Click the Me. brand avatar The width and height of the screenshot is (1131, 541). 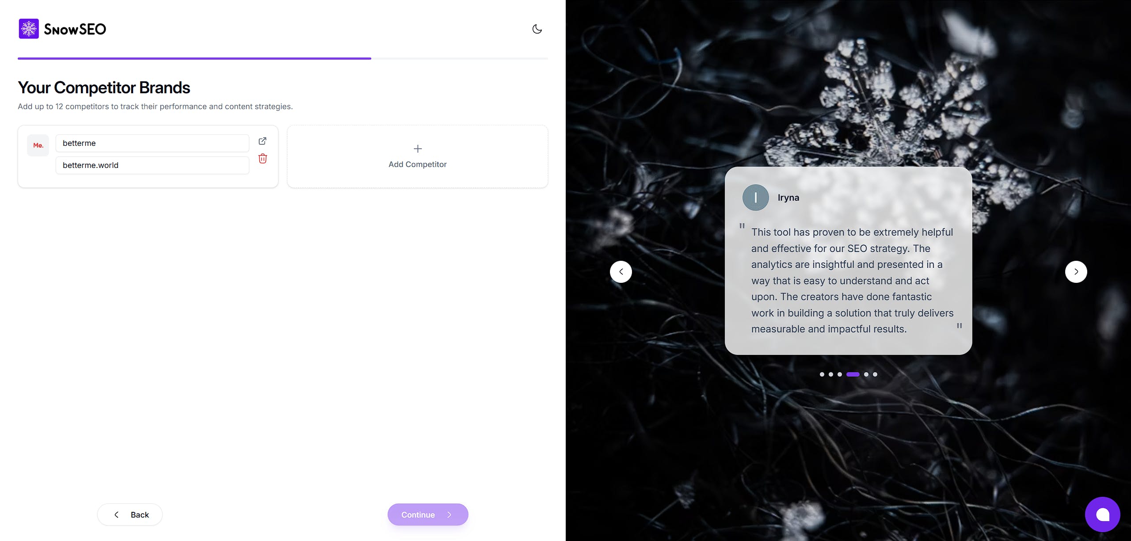(38, 145)
